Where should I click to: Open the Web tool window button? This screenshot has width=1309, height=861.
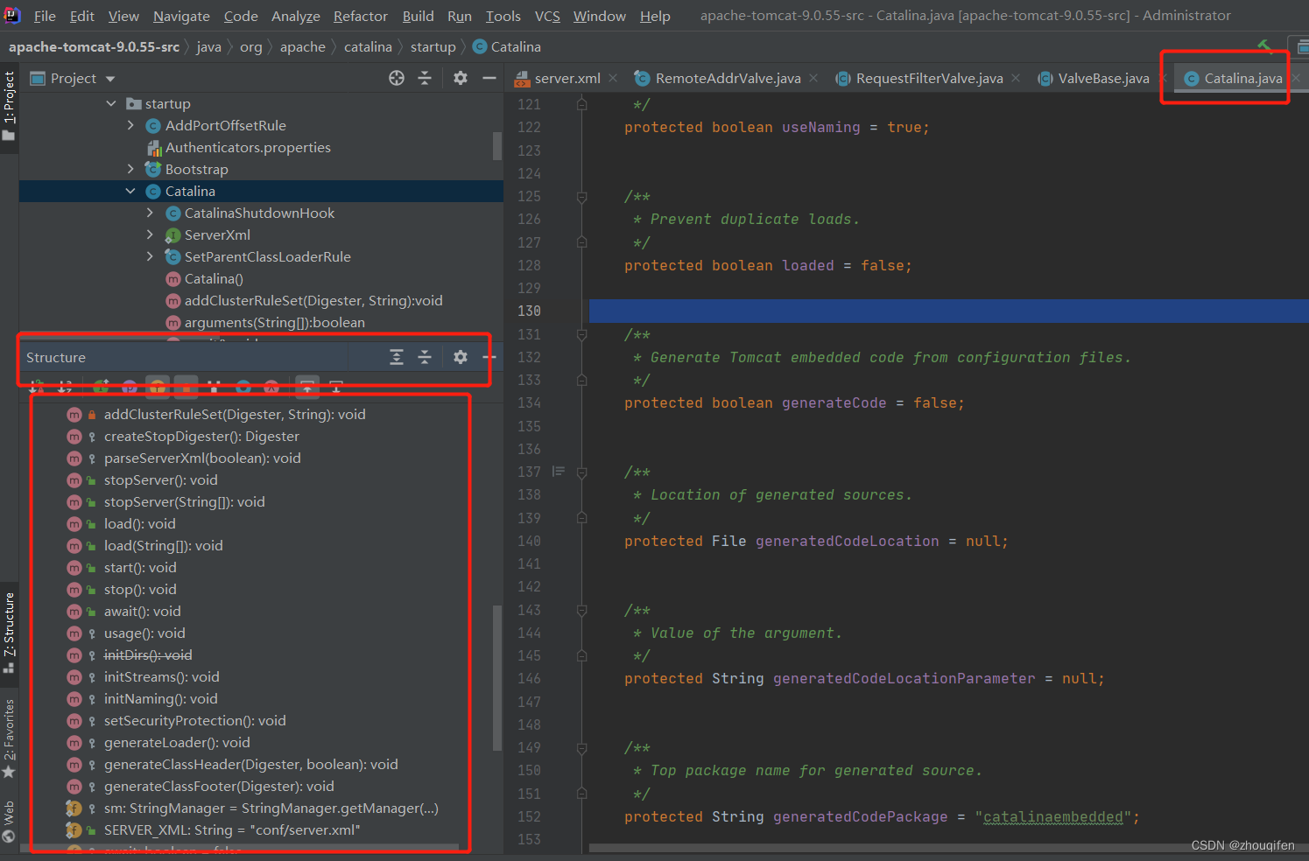[x=9, y=821]
